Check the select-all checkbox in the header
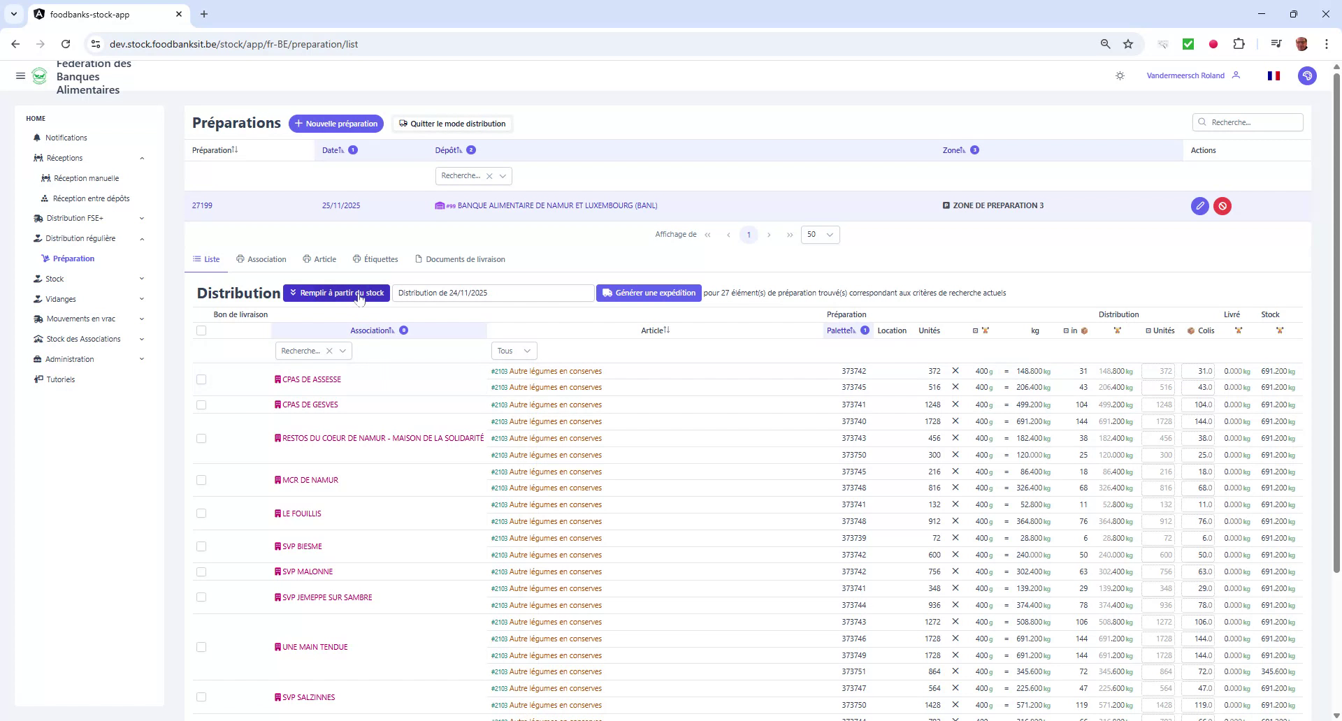 [201, 330]
